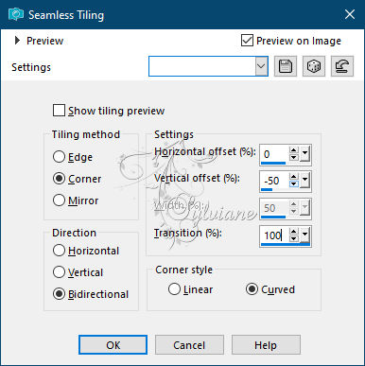Increase Horizontal offset with up arrow
The height and width of the screenshot is (366, 365).
[x=294, y=150]
